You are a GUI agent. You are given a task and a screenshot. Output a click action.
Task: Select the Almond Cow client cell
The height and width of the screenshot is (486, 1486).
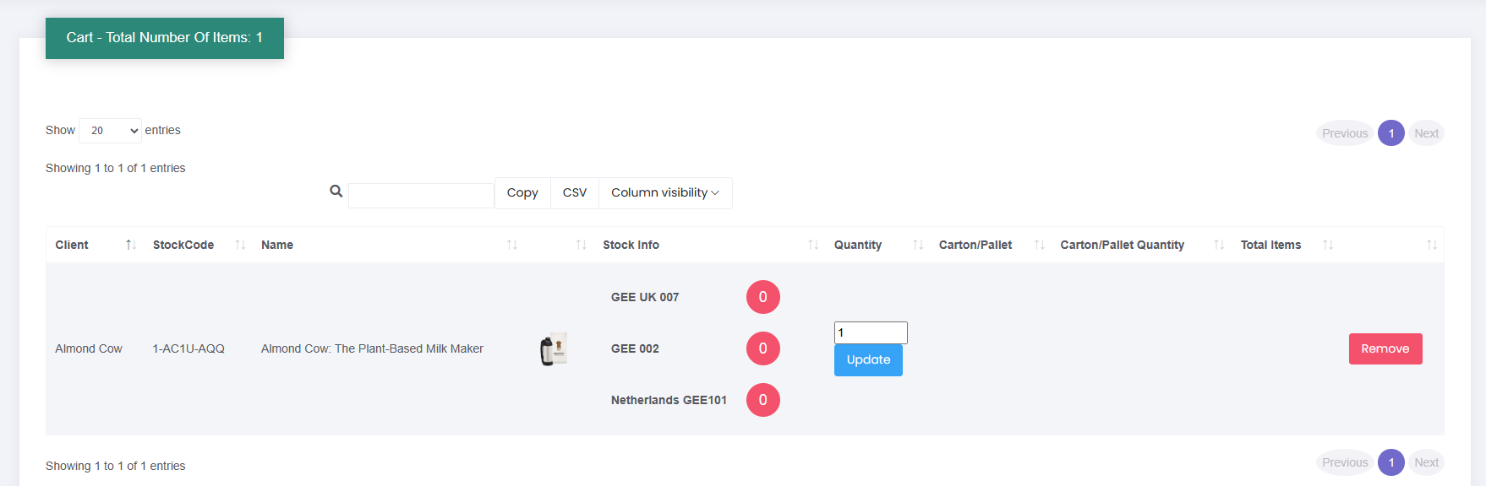89,348
